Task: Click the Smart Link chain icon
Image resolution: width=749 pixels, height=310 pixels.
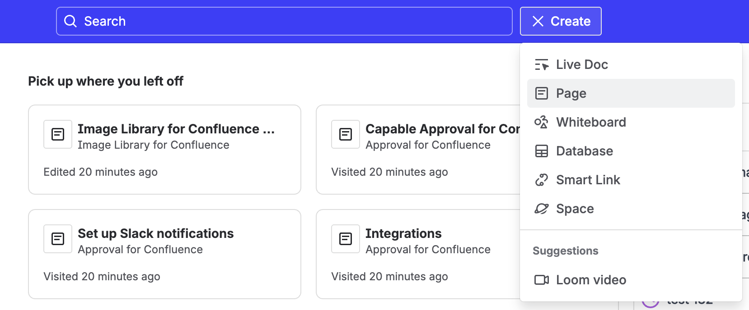Action: (x=541, y=180)
